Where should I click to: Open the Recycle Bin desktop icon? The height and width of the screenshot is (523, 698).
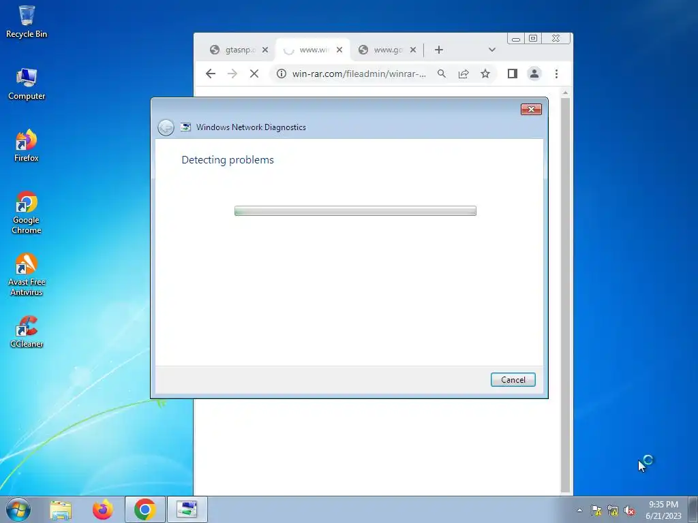27,21
